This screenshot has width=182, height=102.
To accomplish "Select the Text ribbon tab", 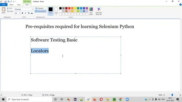I will (x=27, y=5).
